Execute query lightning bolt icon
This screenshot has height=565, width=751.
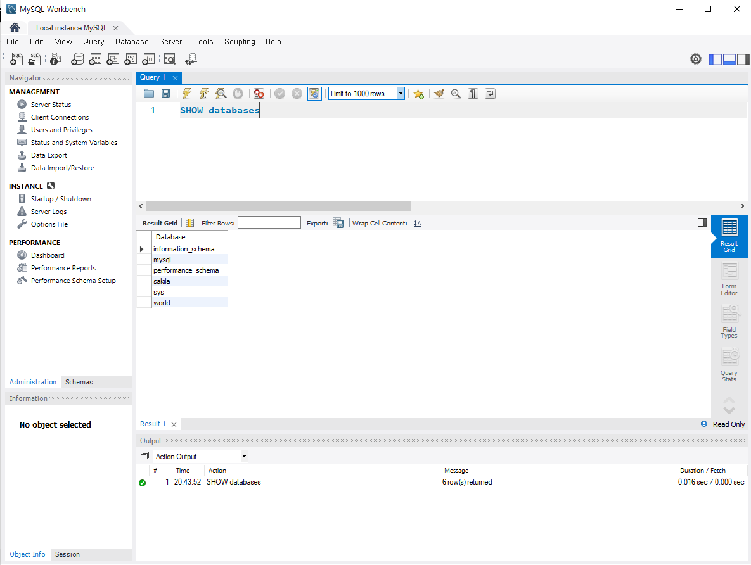187,93
